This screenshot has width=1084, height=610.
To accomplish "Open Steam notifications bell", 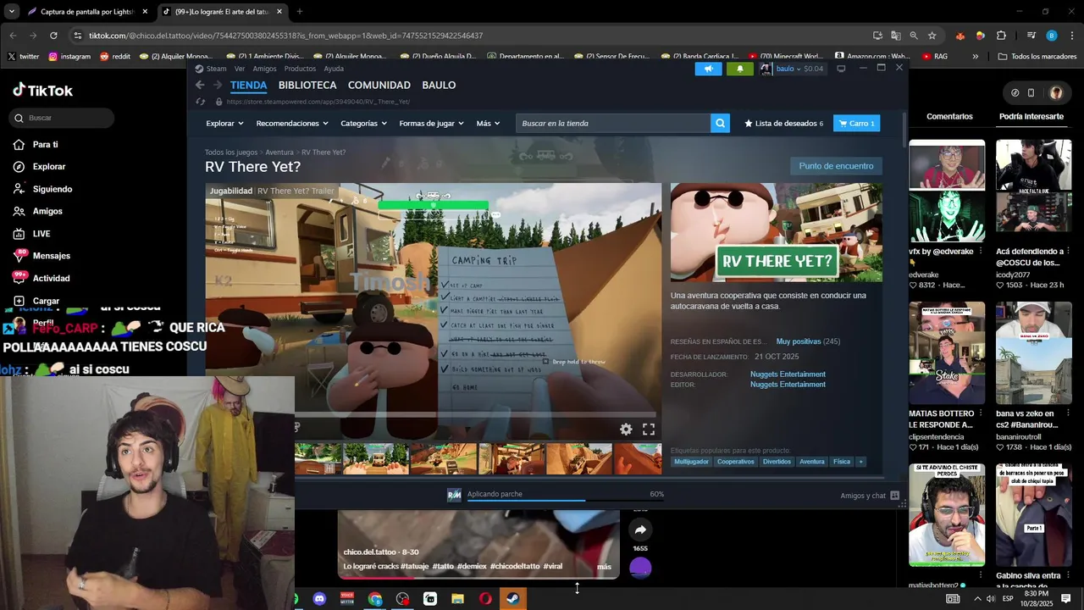I will tap(739, 69).
